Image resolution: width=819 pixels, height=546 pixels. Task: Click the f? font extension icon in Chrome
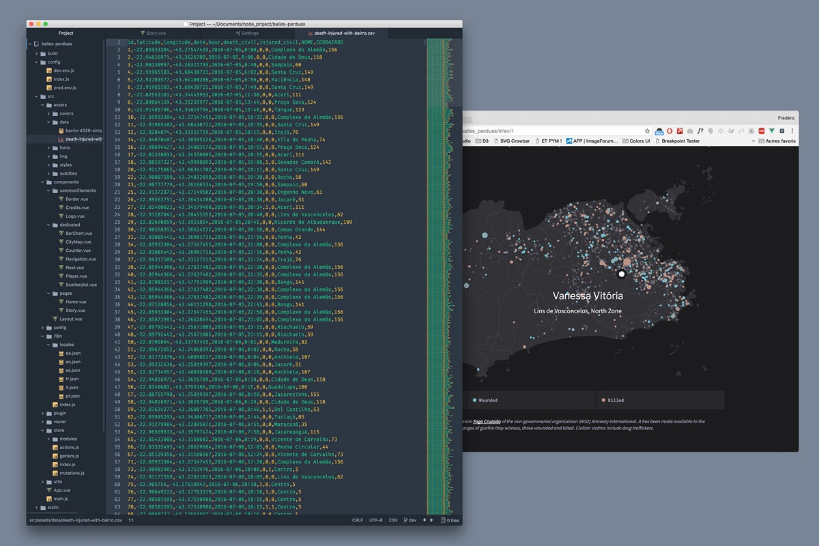coord(700,130)
